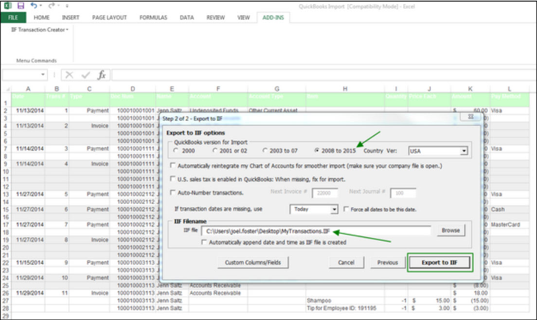Enable append date and time checkbox
Screen dimensions: 537x320
pyautogui.click(x=204, y=242)
